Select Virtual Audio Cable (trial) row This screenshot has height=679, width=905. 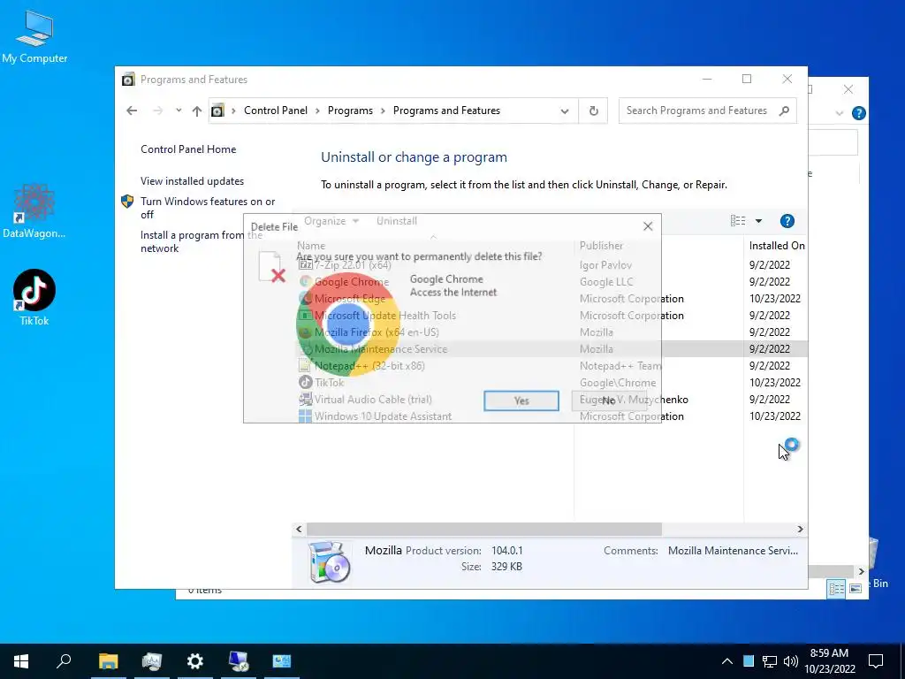[551, 399]
